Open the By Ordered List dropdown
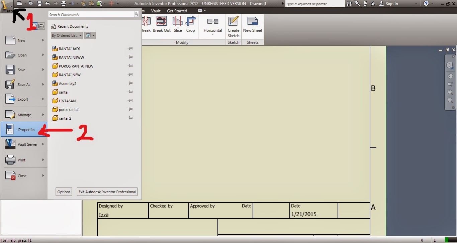Image resolution: width=457 pixels, height=243 pixels. coord(67,35)
